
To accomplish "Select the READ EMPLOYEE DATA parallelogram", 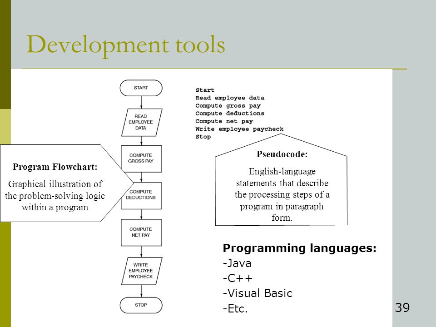I will [142, 122].
